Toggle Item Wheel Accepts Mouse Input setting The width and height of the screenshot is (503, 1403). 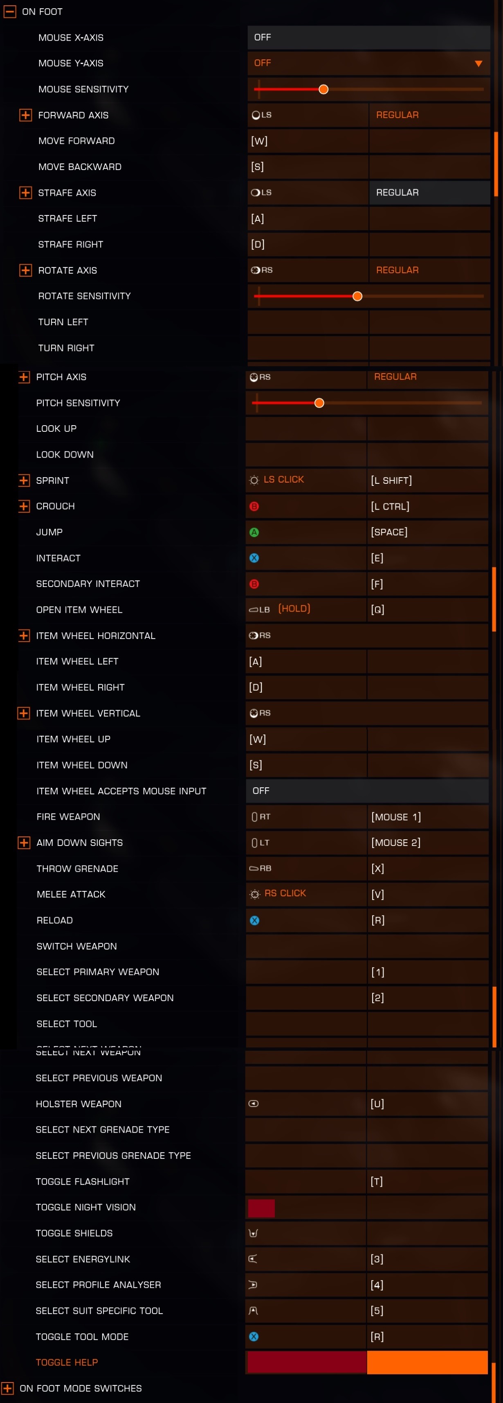367,791
